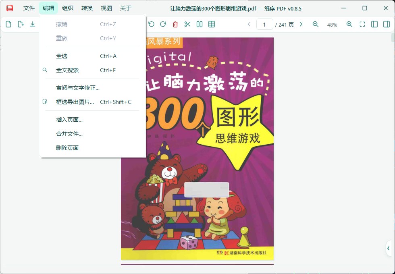Click the vertical scrollbar thumb at right
The image size is (395, 274).
coord(393,37)
